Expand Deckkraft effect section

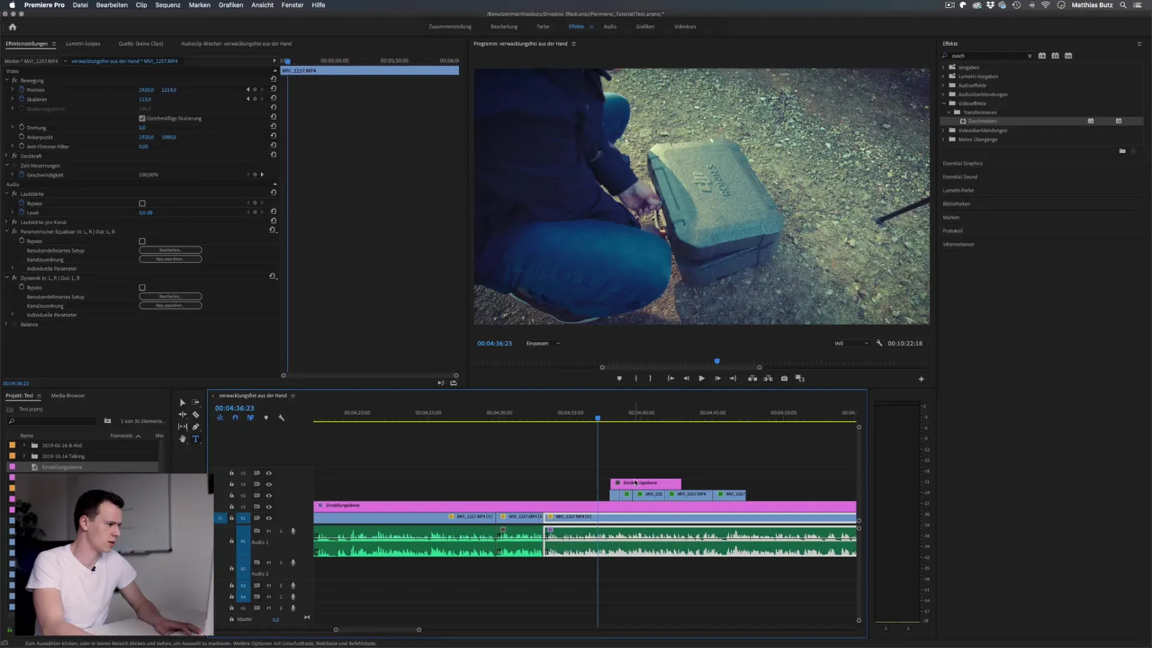coord(7,156)
